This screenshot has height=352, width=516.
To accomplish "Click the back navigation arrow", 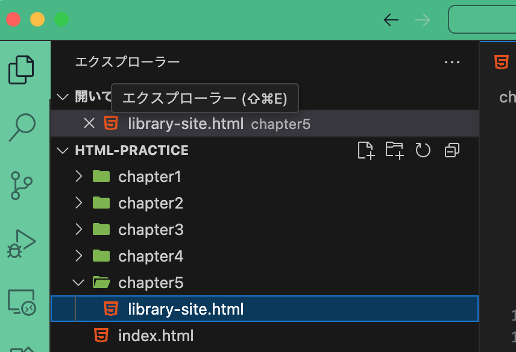I will click(391, 19).
